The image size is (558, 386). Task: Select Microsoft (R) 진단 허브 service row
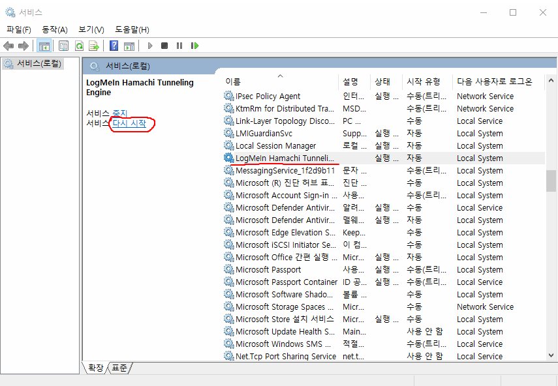(384, 183)
